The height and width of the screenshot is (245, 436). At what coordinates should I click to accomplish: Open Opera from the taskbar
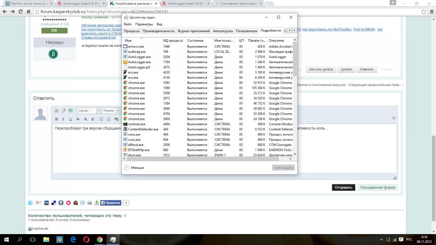[86, 240]
